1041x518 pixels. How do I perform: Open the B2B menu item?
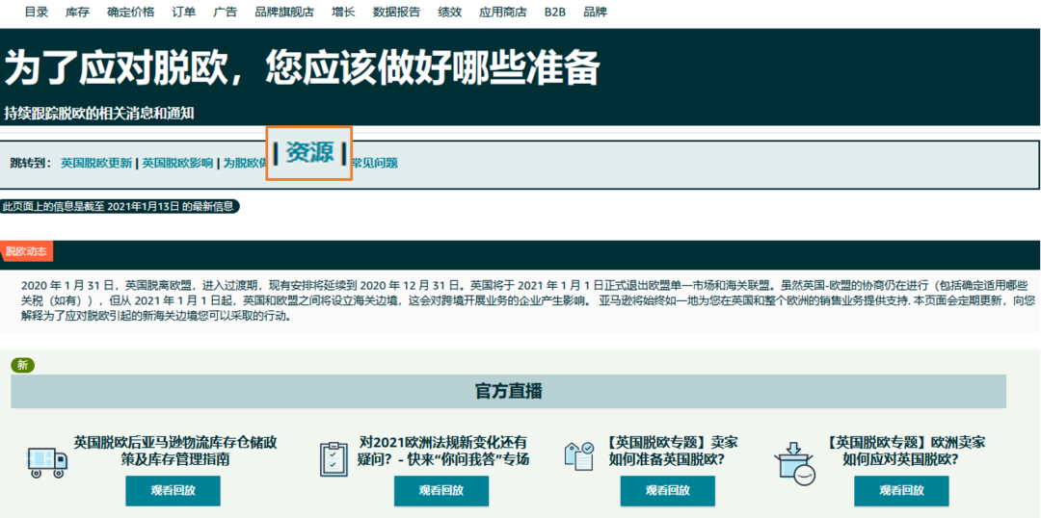click(555, 13)
